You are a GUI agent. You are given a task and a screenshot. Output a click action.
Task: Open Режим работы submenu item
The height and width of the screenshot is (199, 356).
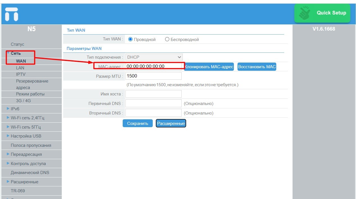30,94
